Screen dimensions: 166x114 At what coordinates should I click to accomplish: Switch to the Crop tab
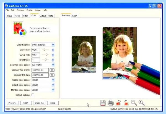point(18,16)
